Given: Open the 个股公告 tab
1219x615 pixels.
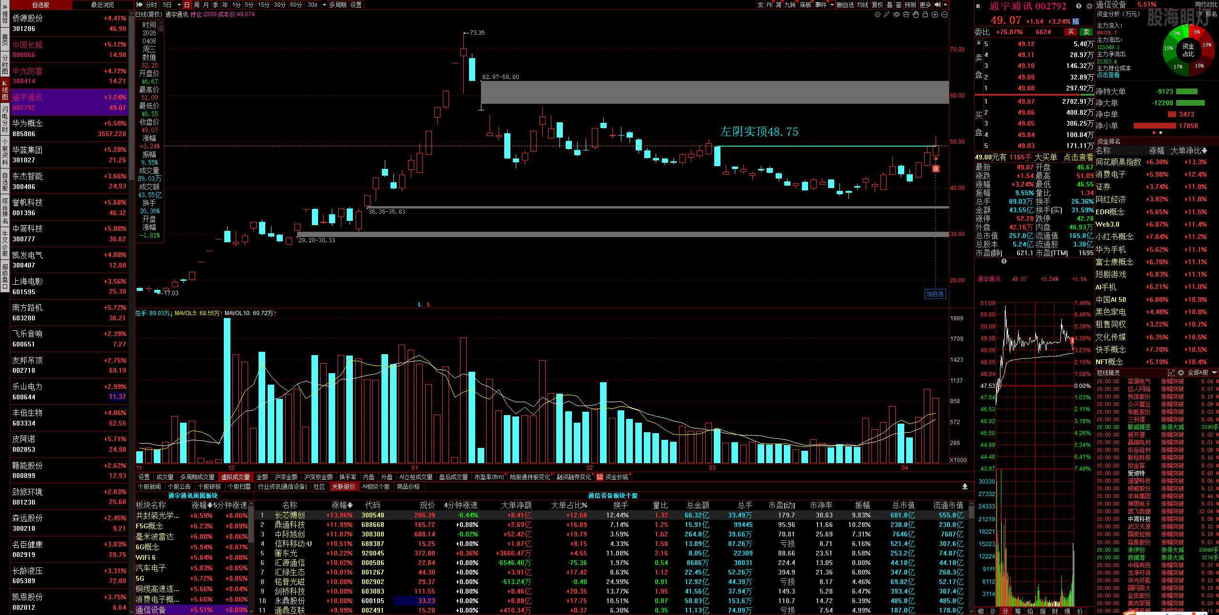Looking at the screenshot, I should click(x=179, y=486).
